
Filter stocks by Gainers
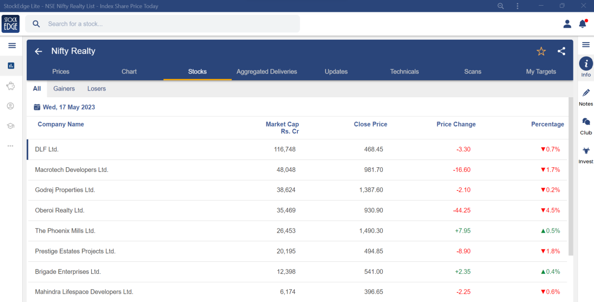coord(64,88)
